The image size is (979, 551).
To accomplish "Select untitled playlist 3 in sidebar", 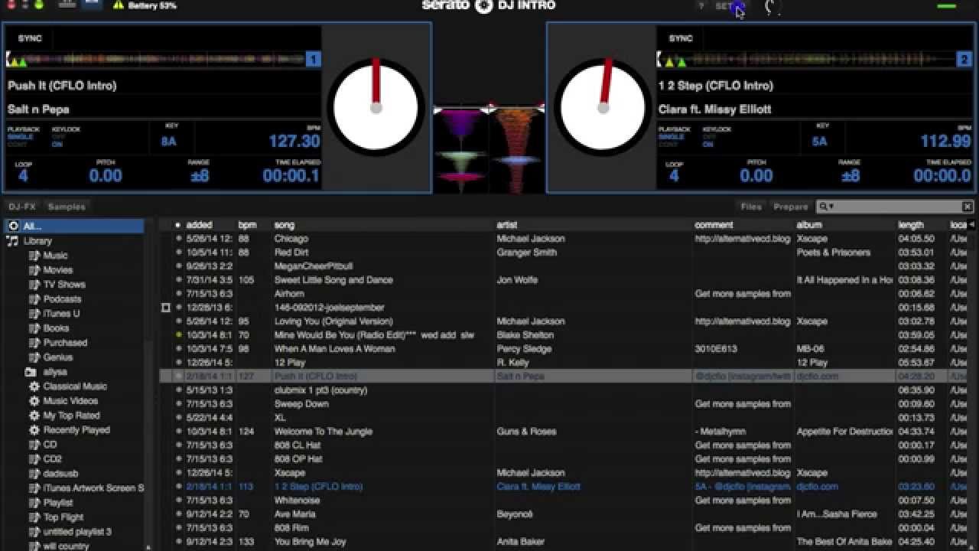I will tap(77, 532).
